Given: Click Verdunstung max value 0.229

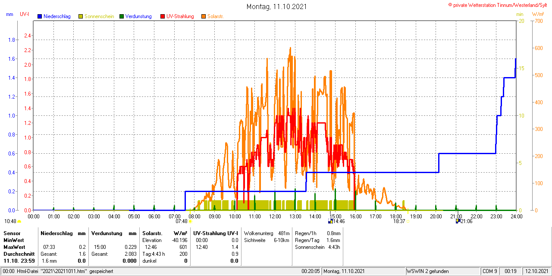Looking at the screenshot, I should [x=130, y=247].
